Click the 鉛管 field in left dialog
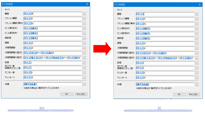 (x=53, y=63)
